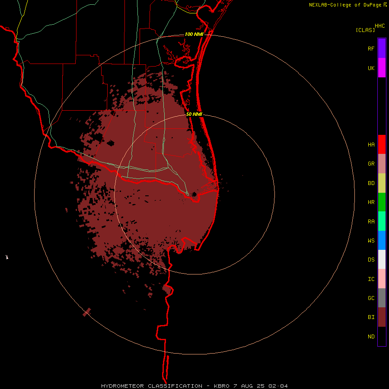Click the WS blue legend swatch
The height and width of the screenshot is (389, 389).
382,240
